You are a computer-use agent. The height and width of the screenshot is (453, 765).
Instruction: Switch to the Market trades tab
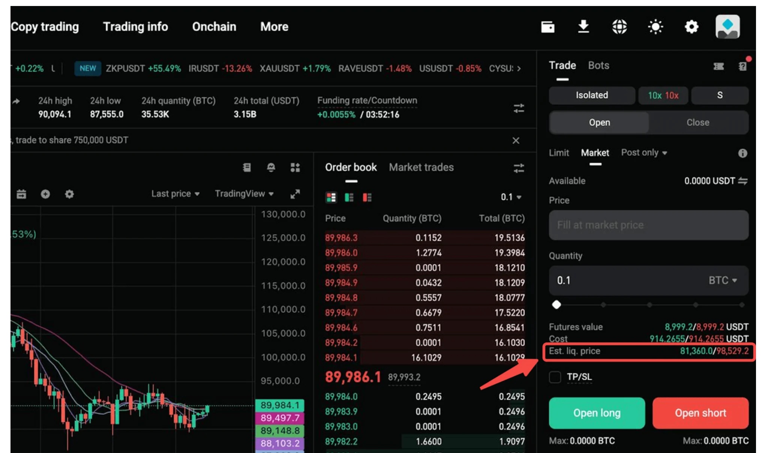421,167
